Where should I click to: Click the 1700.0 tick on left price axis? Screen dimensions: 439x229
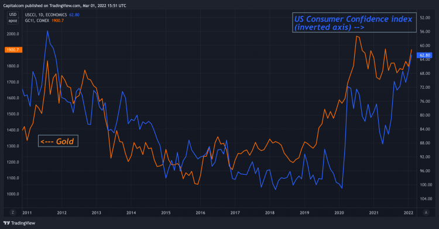[x=13, y=82]
